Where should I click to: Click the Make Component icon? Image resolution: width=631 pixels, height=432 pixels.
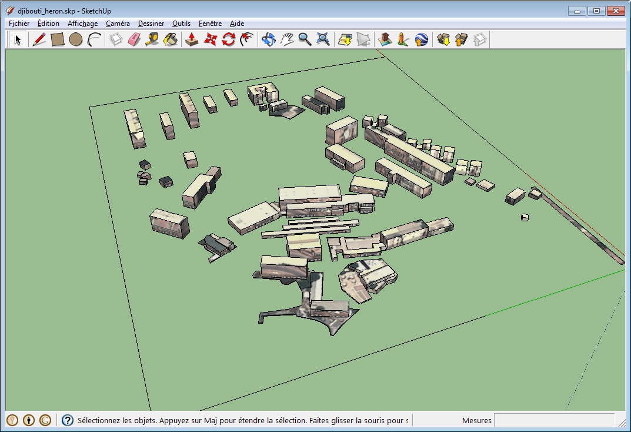(116, 39)
